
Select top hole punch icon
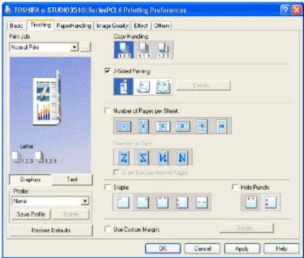[x=251, y=202]
